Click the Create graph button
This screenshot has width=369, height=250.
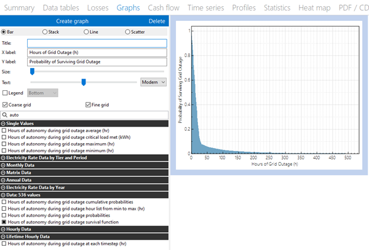[x=73, y=21]
